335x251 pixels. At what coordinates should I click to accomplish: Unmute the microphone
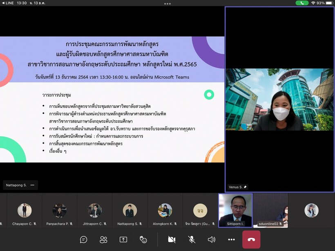192,240
